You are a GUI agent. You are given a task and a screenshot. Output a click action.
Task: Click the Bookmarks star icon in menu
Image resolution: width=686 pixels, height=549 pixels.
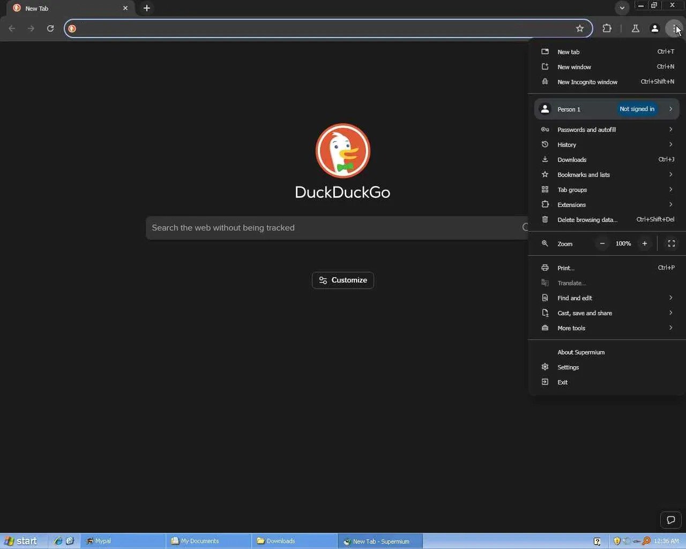(x=545, y=175)
